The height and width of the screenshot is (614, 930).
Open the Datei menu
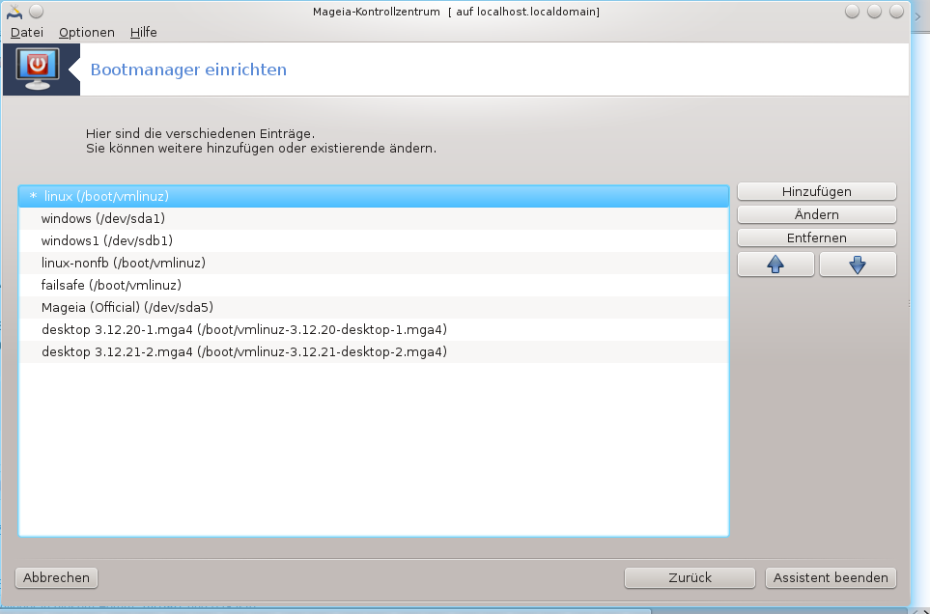pos(27,32)
